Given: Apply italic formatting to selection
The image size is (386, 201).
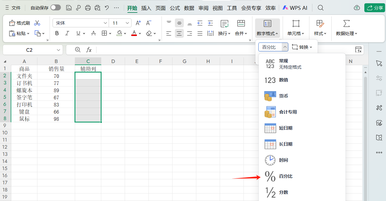Looking at the screenshot, I should coord(67,33).
